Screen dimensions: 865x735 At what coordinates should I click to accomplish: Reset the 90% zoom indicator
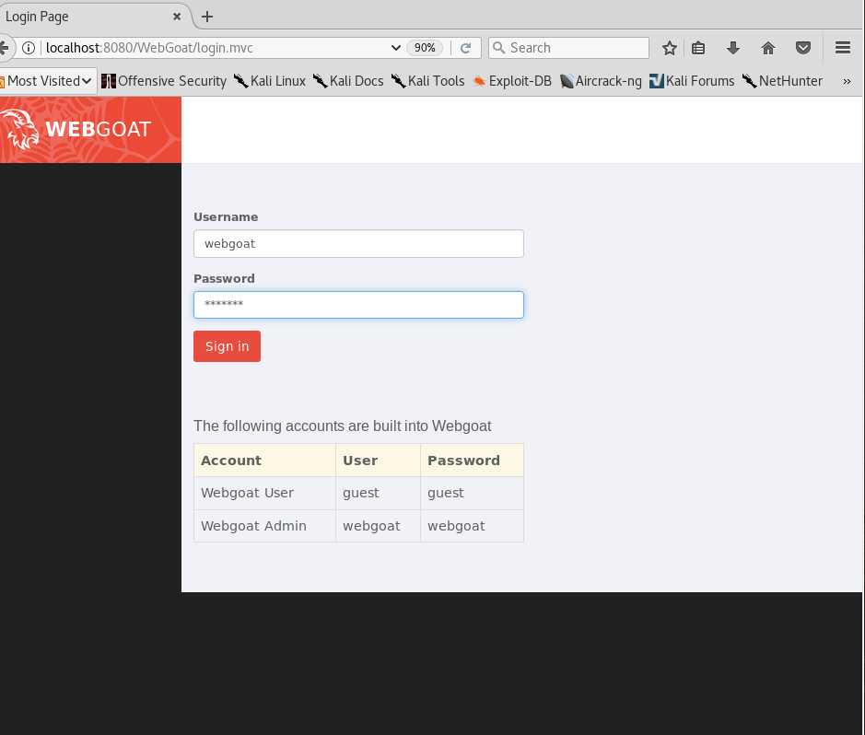pyautogui.click(x=425, y=48)
